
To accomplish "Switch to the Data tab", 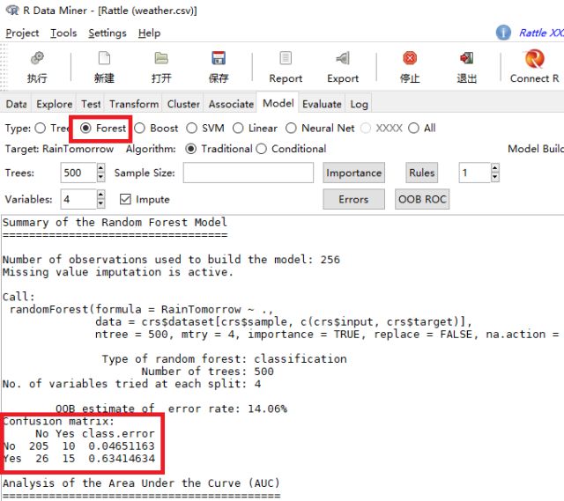I will point(16,104).
